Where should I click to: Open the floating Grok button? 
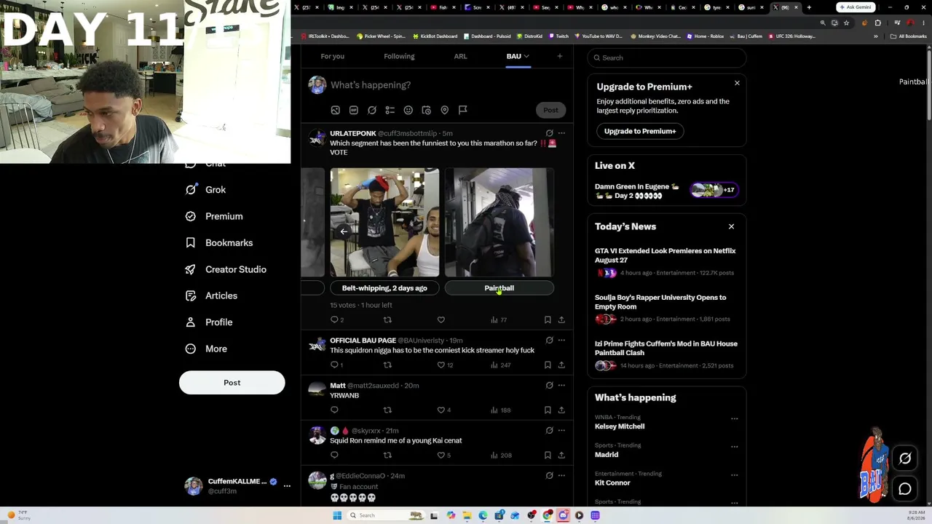click(x=905, y=458)
